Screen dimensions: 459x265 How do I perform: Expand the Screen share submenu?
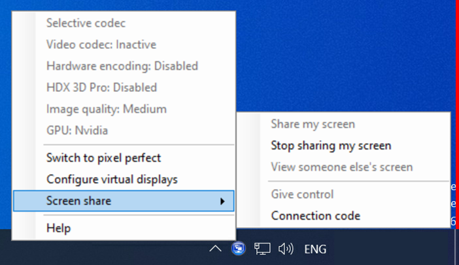124,201
